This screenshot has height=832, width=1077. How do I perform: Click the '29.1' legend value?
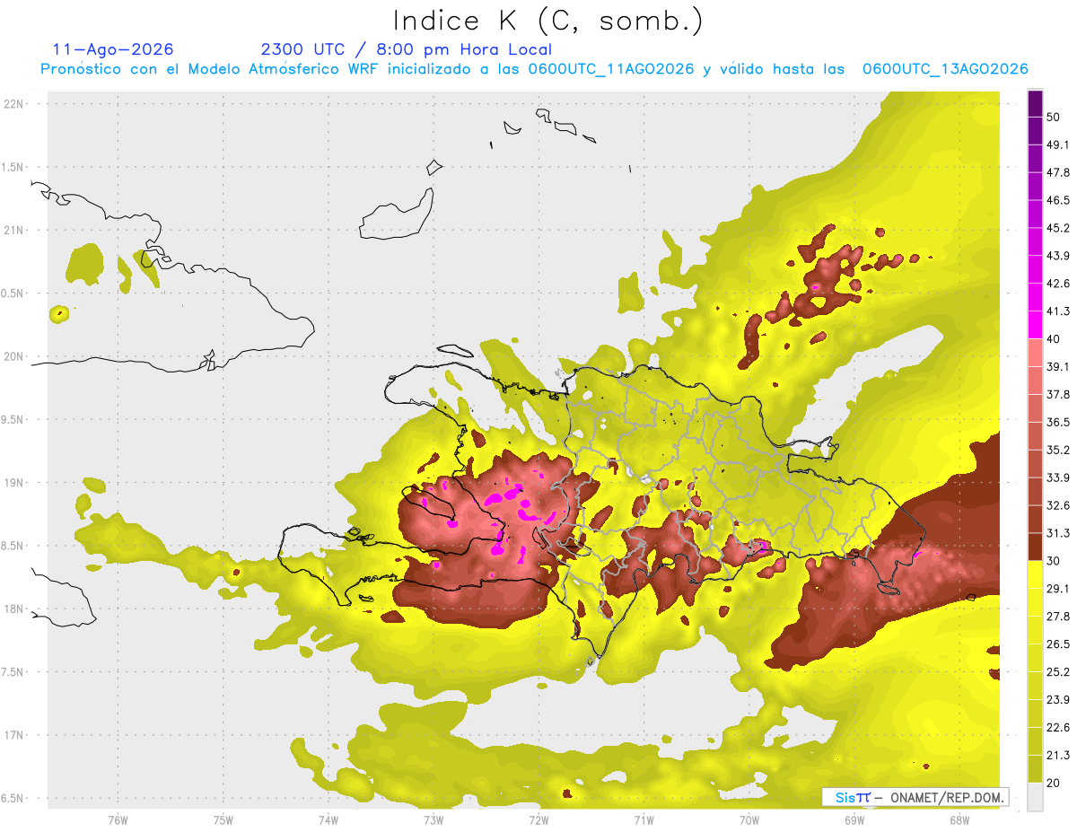(1057, 589)
